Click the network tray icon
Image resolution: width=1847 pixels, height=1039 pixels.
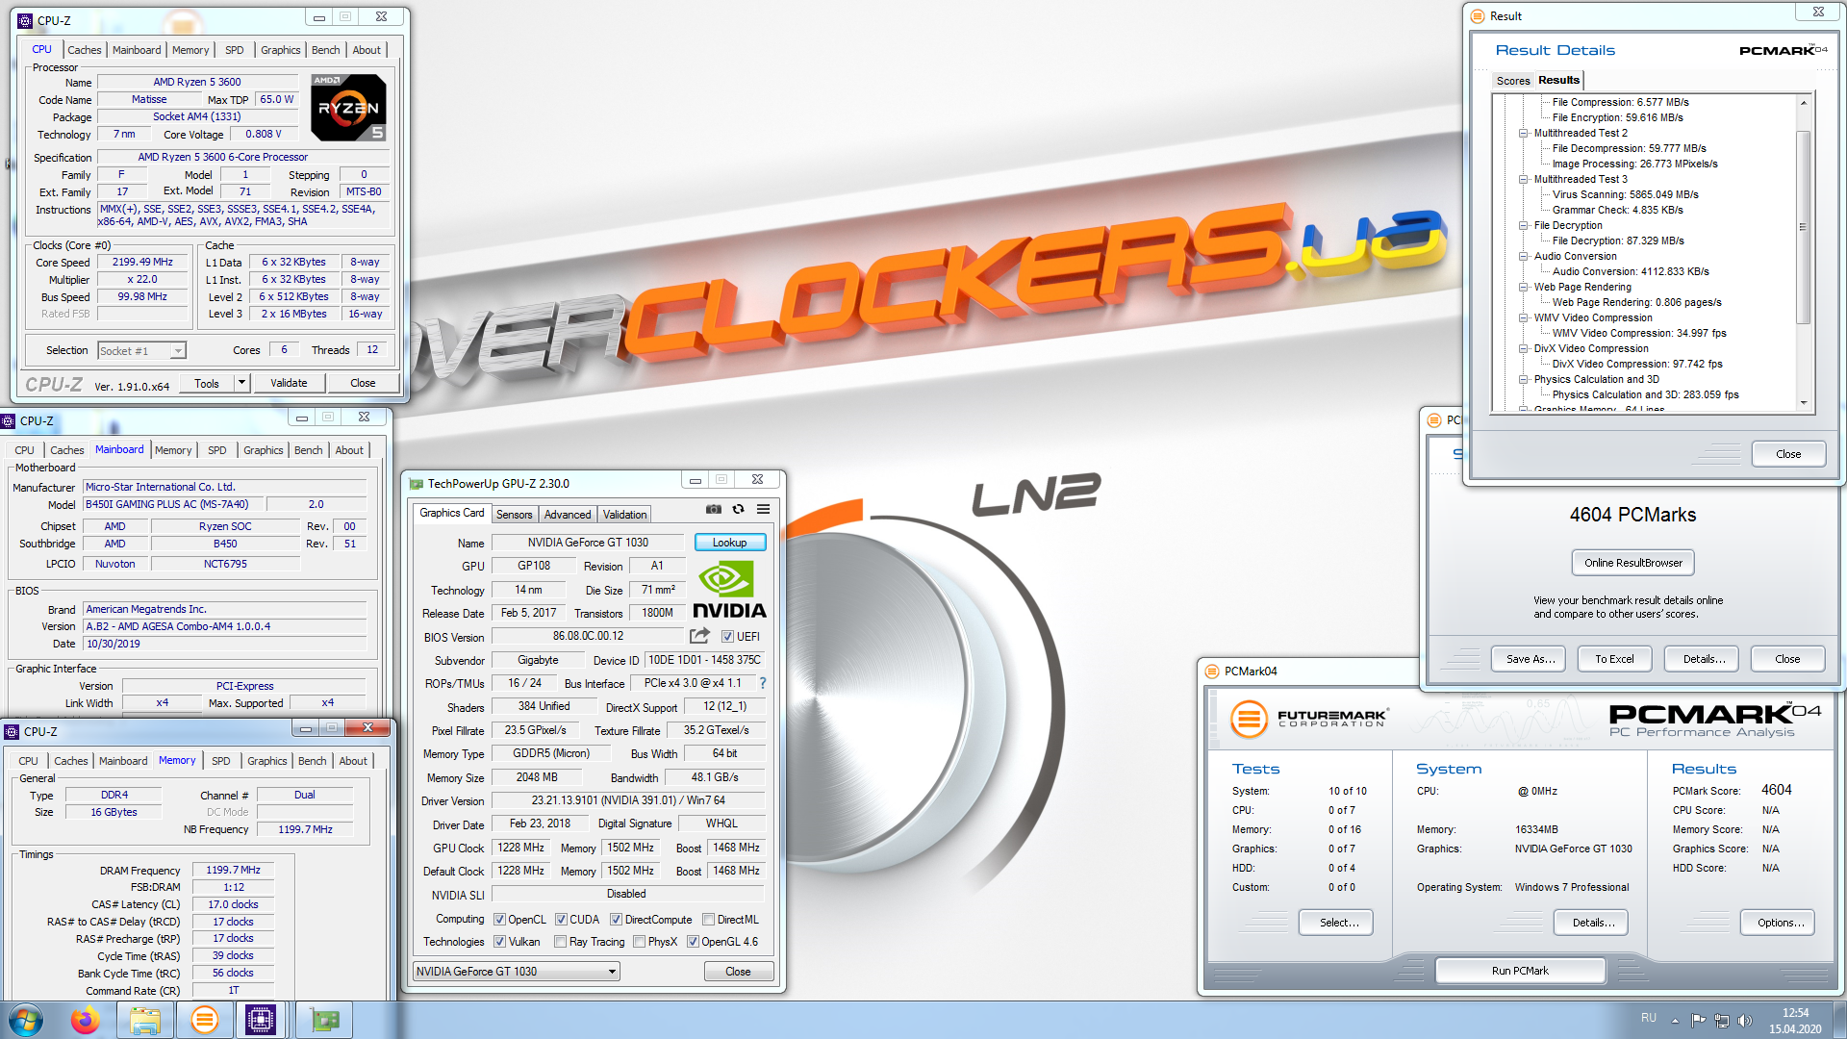click(1722, 1021)
